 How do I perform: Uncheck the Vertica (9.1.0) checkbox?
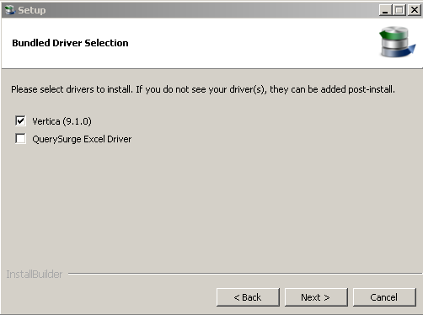(20, 121)
